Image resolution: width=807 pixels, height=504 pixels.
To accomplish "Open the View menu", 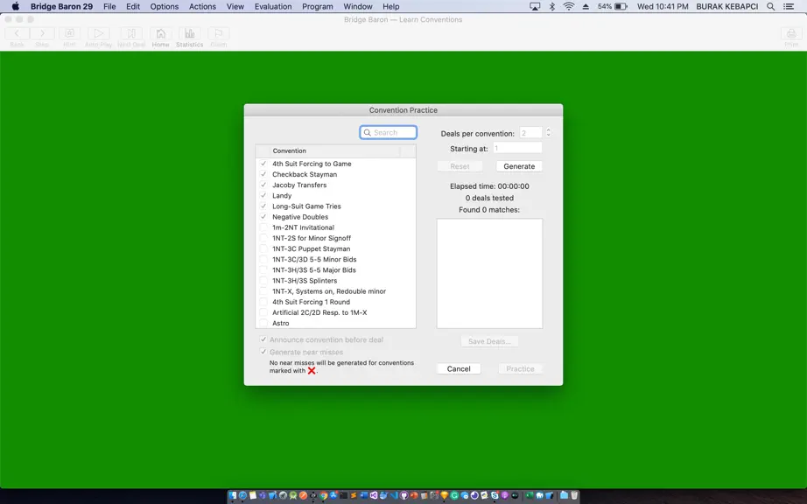I will pos(235,6).
